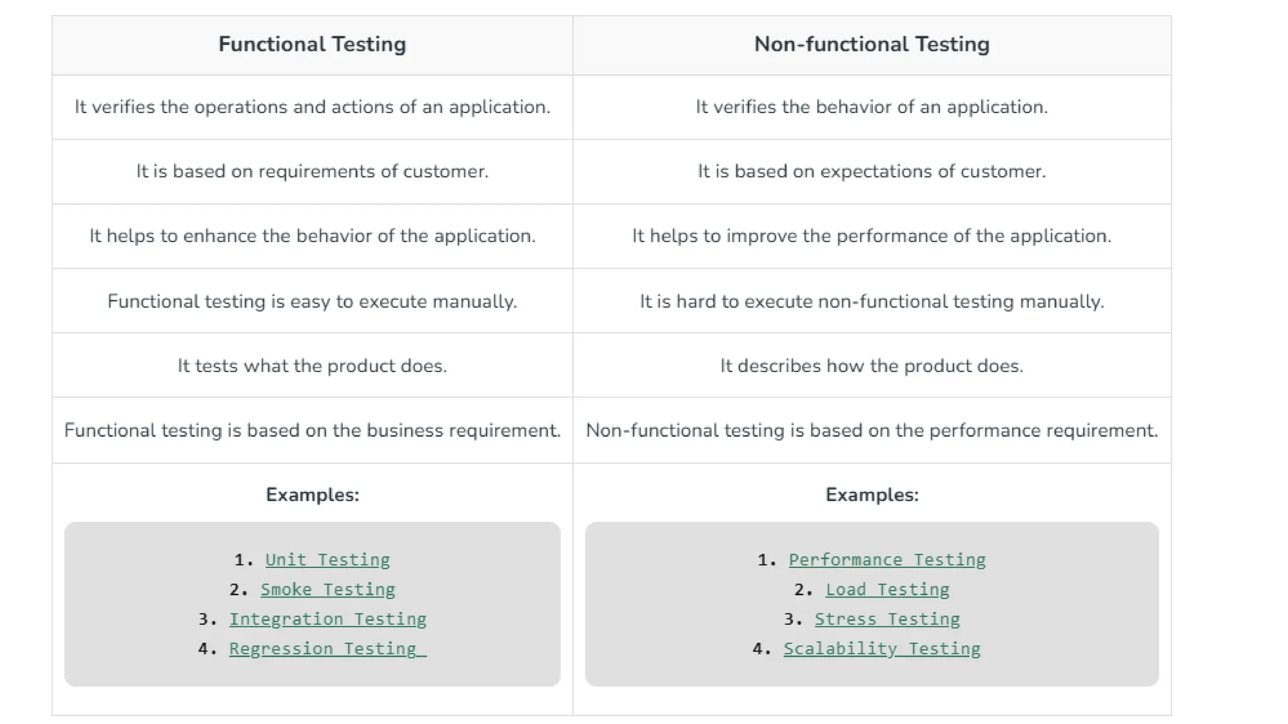Click the Non-functional Testing column header
The width and height of the screenshot is (1288, 724).
pyautogui.click(x=872, y=44)
